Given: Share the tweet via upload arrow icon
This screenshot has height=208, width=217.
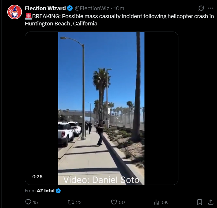Looking at the screenshot, I should click(211, 202).
